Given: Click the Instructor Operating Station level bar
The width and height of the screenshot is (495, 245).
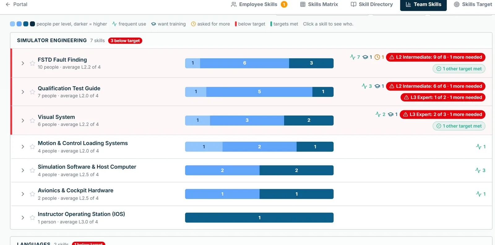Looking at the screenshot, I should click(259, 218).
